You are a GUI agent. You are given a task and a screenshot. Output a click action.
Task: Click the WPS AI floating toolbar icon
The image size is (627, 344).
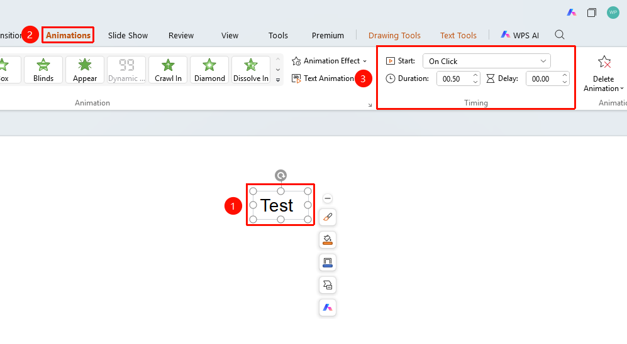(x=328, y=308)
